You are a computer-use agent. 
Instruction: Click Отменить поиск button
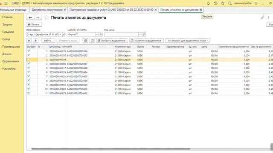click(x=68, y=41)
